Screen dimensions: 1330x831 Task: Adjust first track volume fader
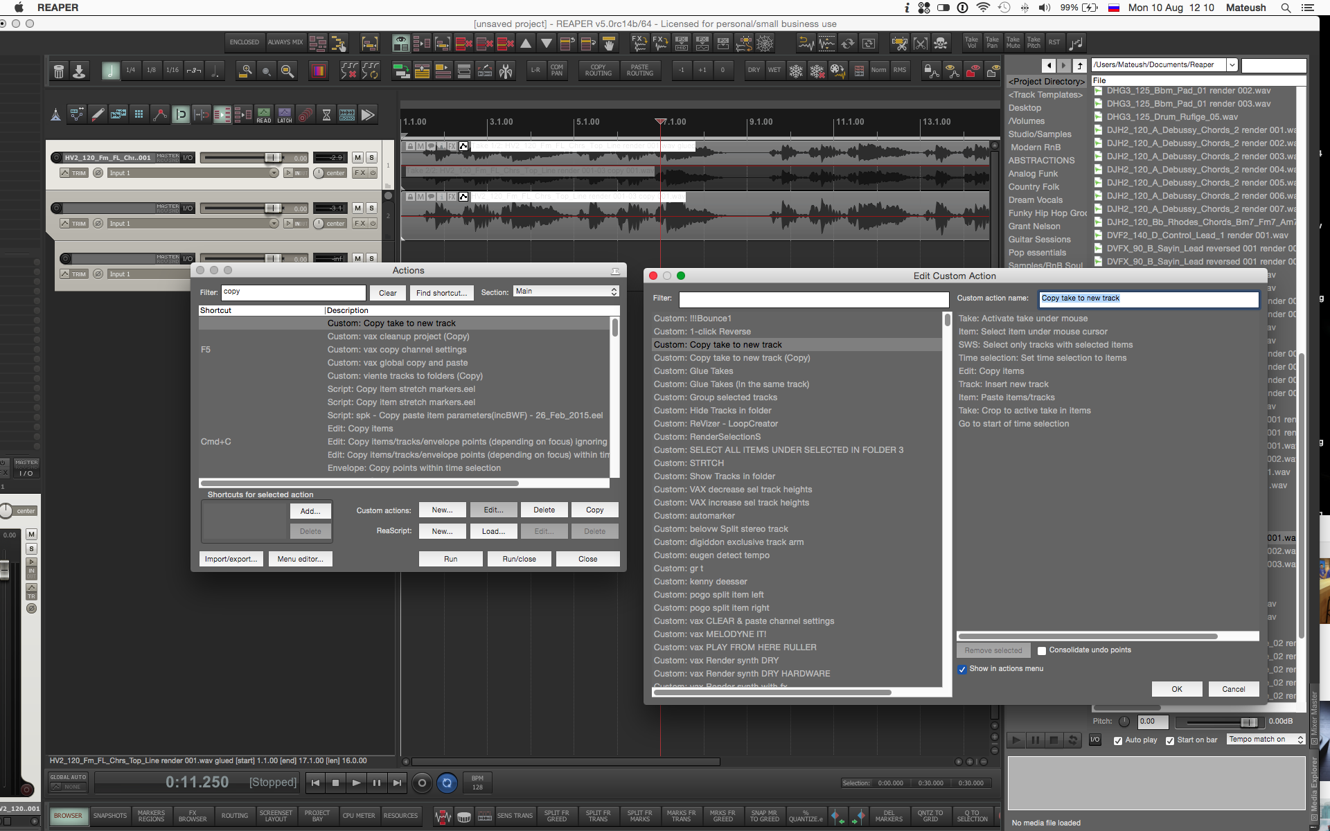coord(273,158)
